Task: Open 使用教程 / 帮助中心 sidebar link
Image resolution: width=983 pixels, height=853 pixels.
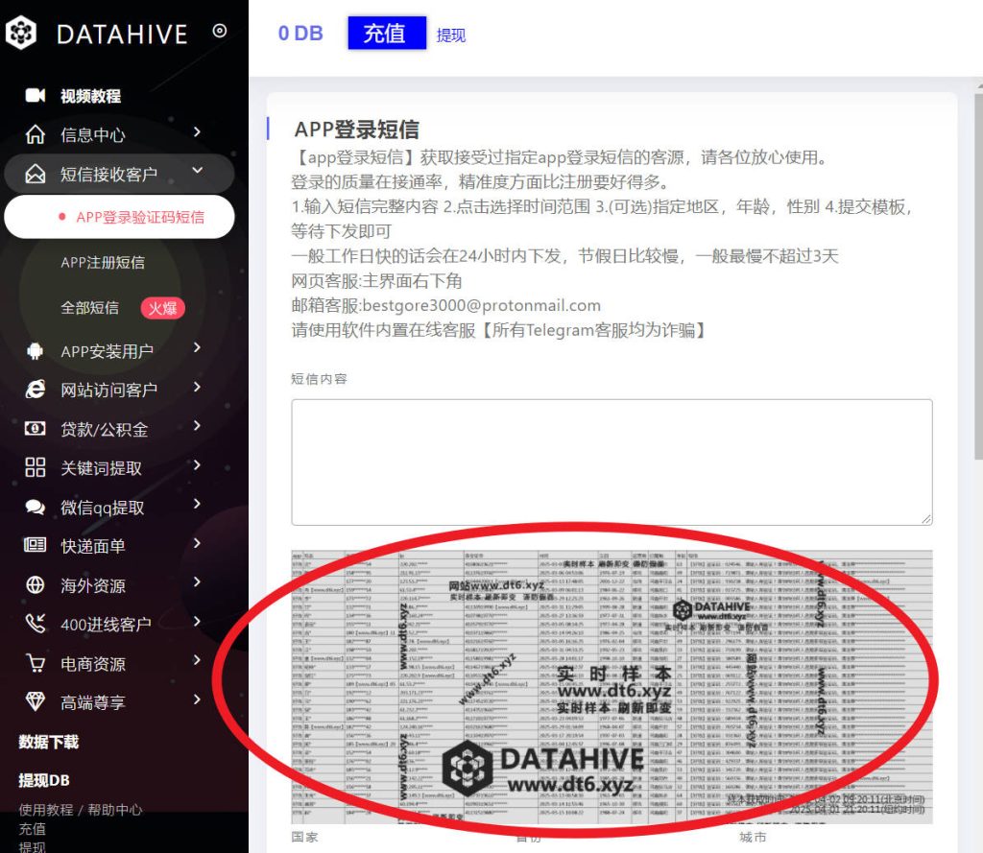Action: pyautogui.click(x=81, y=810)
